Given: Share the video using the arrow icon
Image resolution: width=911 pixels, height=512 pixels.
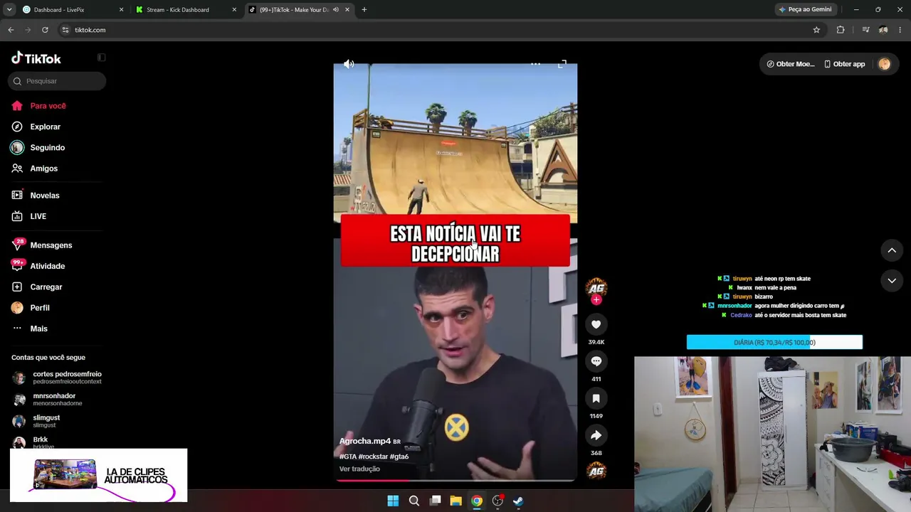Looking at the screenshot, I should pyautogui.click(x=596, y=435).
